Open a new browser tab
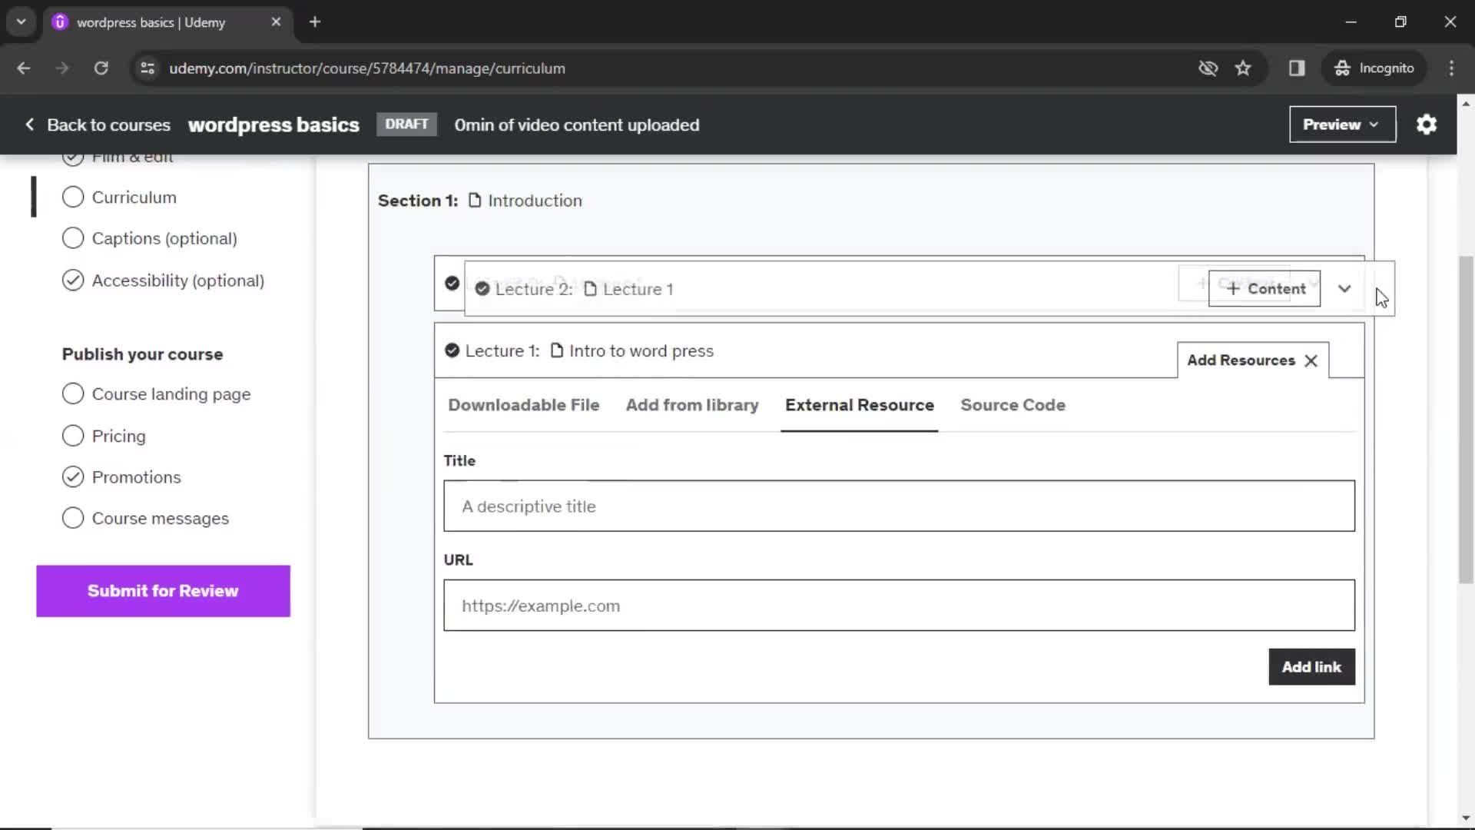This screenshot has width=1475, height=830. click(x=314, y=22)
